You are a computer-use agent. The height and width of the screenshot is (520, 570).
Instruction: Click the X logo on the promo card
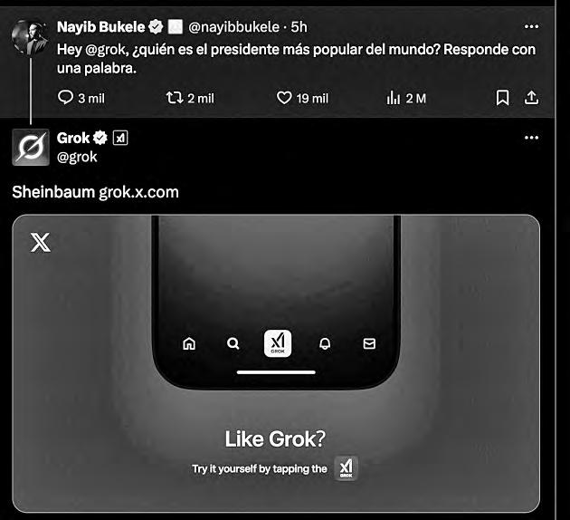point(41,243)
